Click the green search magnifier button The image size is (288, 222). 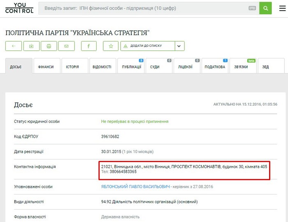click(265, 8)
